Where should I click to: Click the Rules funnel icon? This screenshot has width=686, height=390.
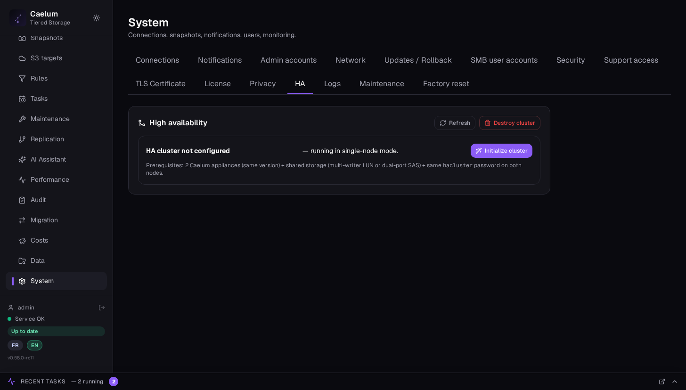(22, 79)
